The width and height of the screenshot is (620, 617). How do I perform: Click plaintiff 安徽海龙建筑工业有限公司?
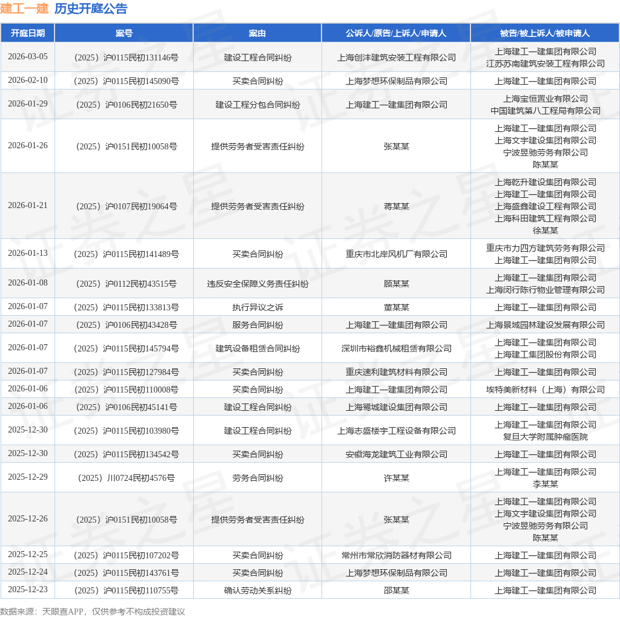coord(396,455)
